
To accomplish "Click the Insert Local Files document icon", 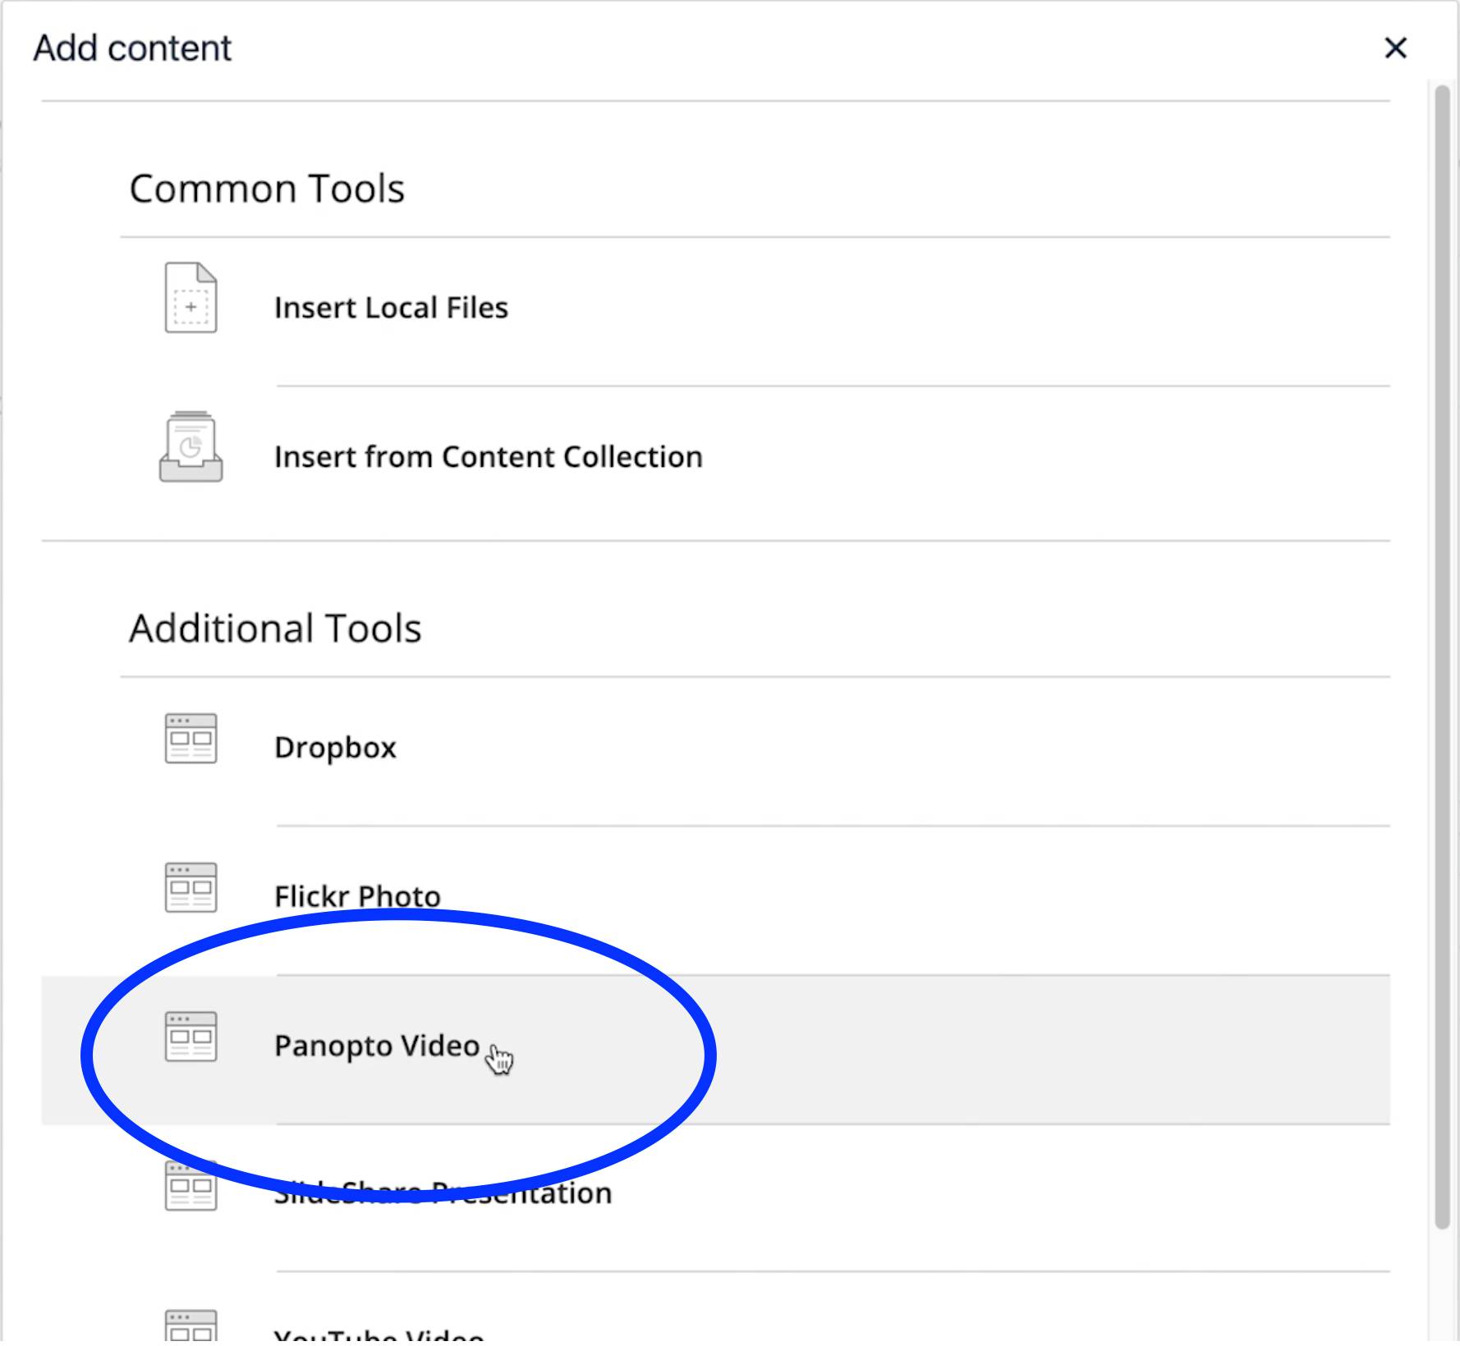I will pos(191,298).
